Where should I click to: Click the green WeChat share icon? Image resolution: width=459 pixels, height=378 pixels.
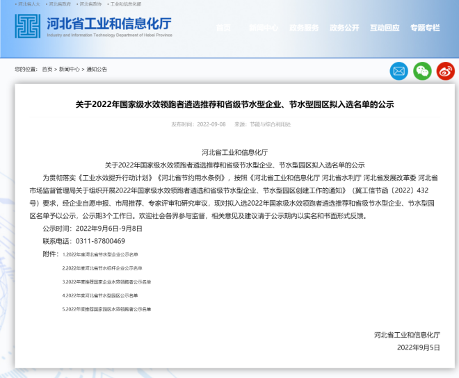click(422, 70)
